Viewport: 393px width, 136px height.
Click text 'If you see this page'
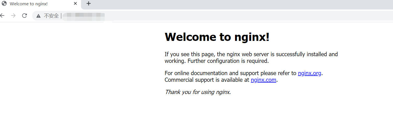click(x=190, y=54)
